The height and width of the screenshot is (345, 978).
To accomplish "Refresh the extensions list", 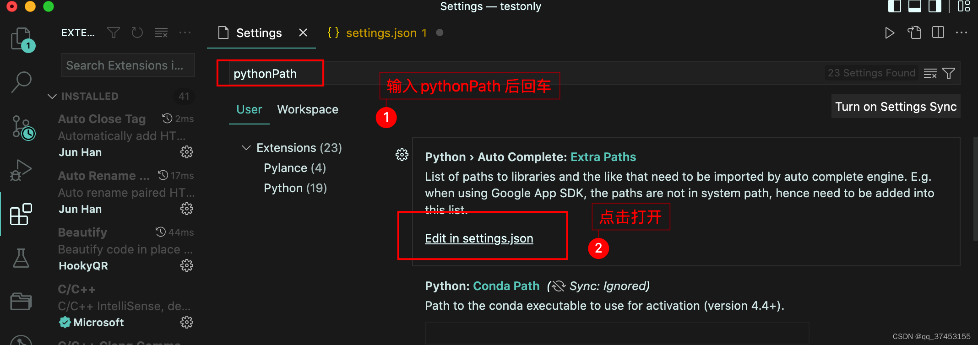I will 137,32.
